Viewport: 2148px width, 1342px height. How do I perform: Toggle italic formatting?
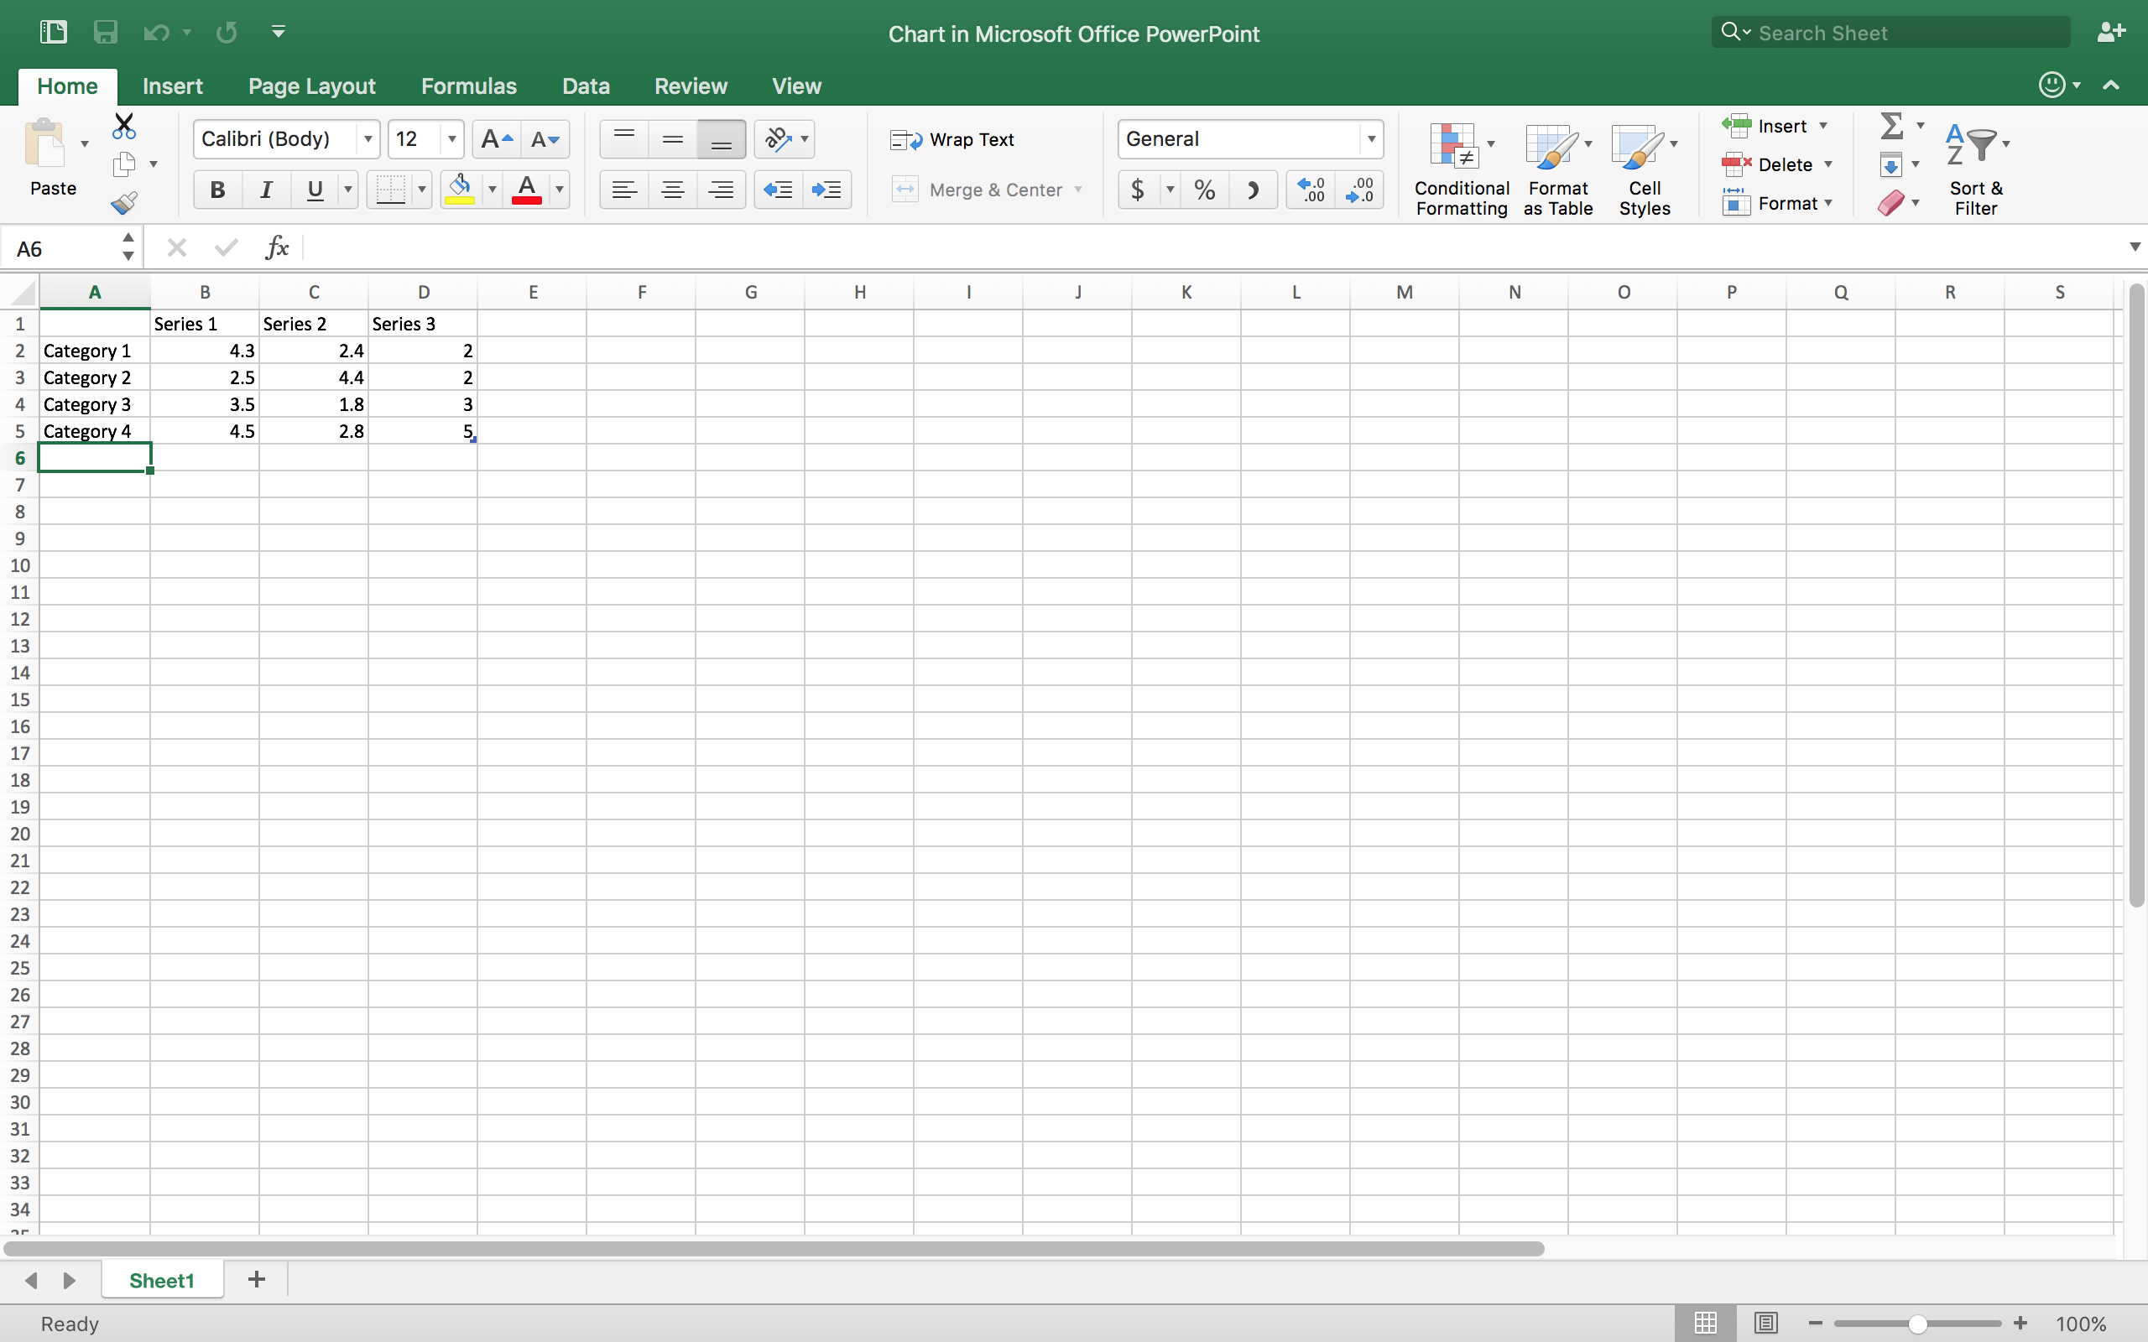pos(265,190)
